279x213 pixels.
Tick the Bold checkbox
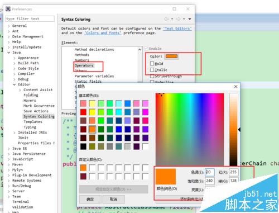point(152,64)
